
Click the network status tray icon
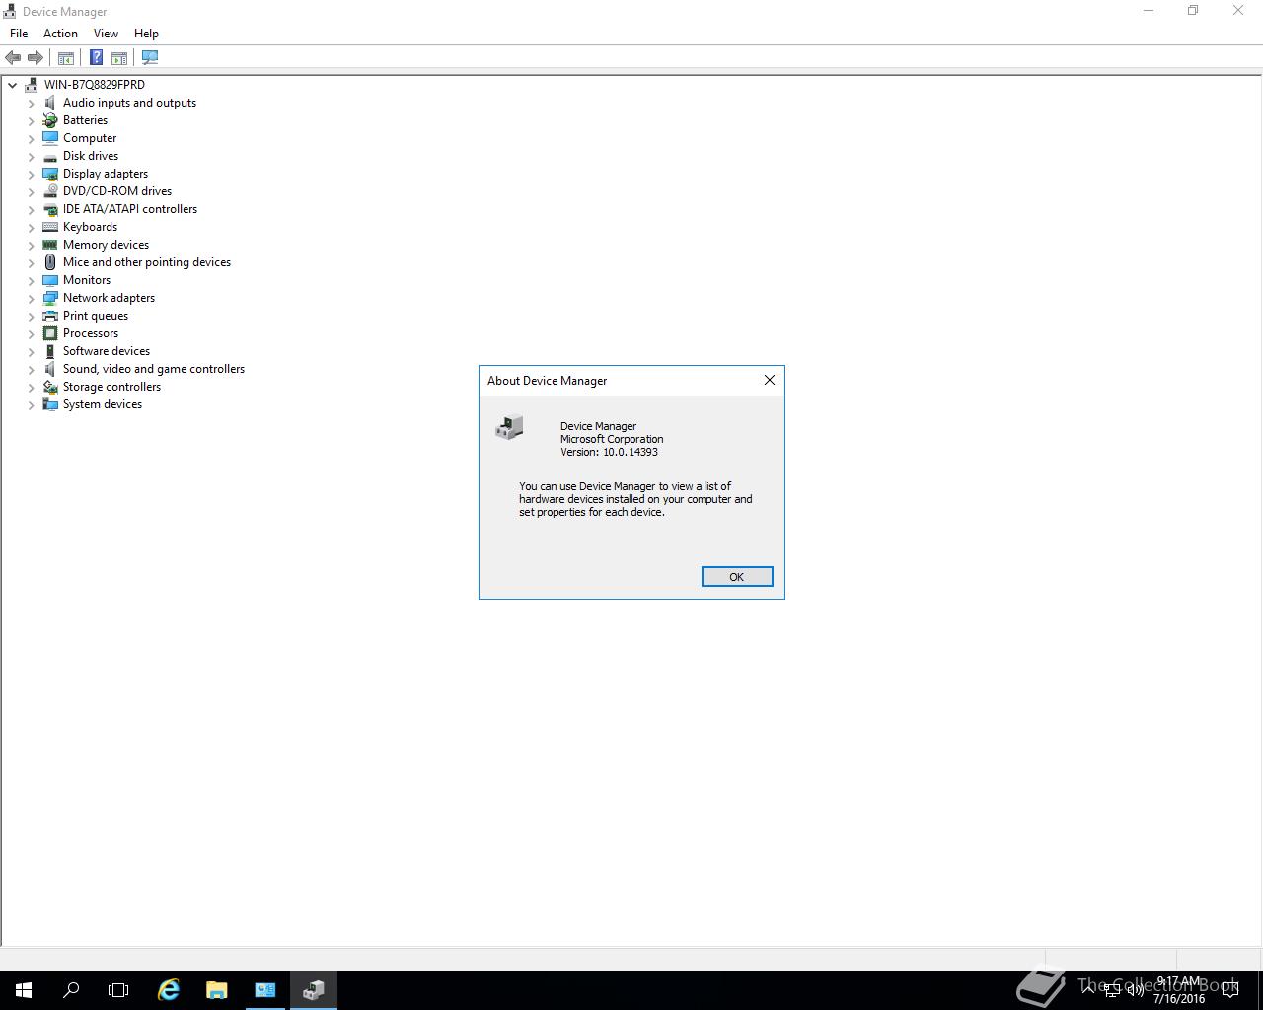1111,990
